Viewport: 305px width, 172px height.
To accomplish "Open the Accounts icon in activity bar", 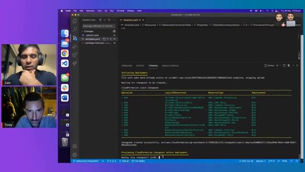I will 75,146.
